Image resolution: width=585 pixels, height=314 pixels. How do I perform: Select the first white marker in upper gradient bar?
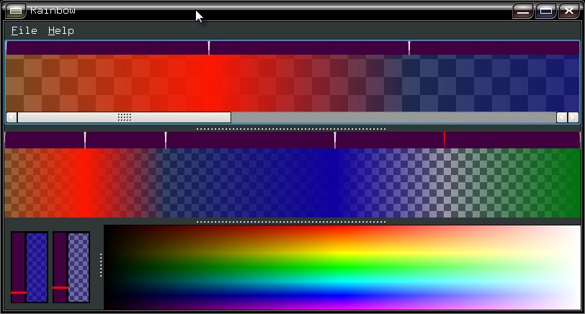point(209,48)
